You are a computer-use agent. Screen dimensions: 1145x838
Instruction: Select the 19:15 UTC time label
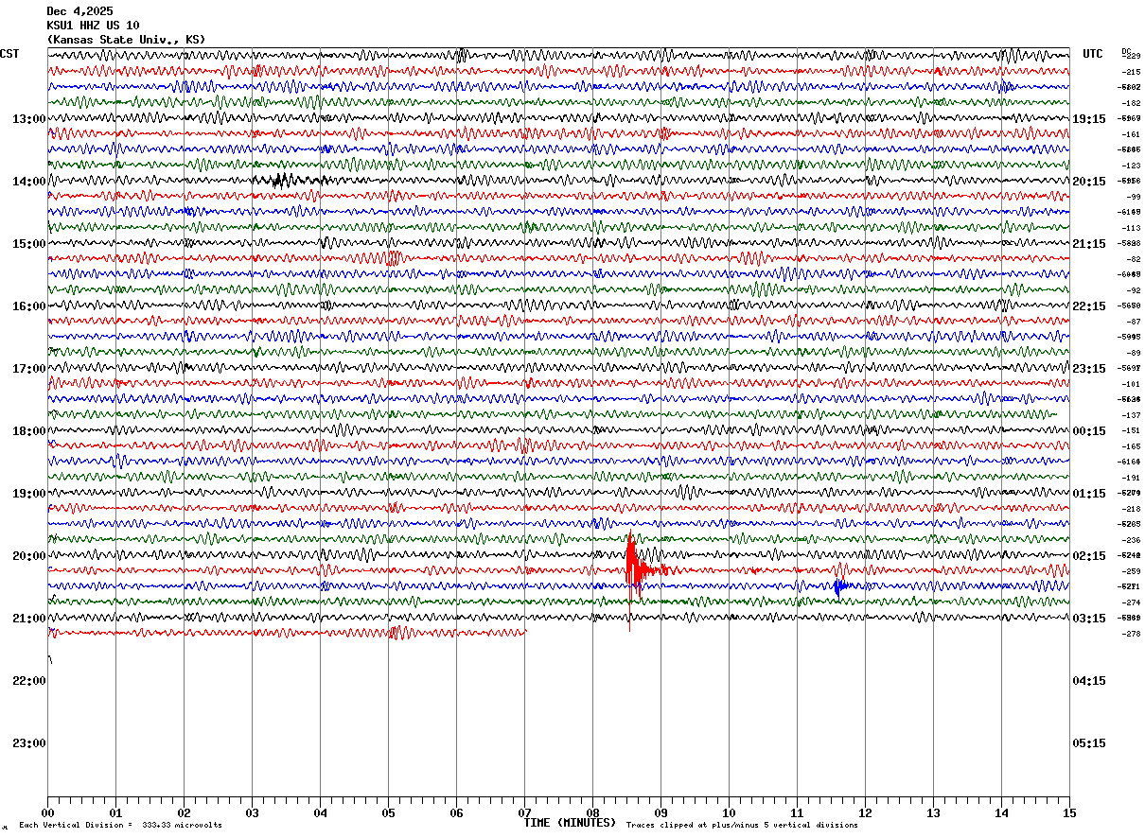pyautogui.click(x=1088, y=119)
